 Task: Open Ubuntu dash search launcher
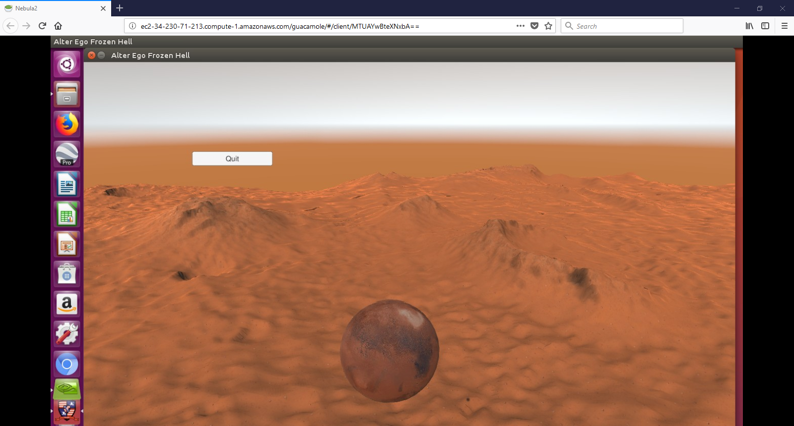tap(67, 64)
